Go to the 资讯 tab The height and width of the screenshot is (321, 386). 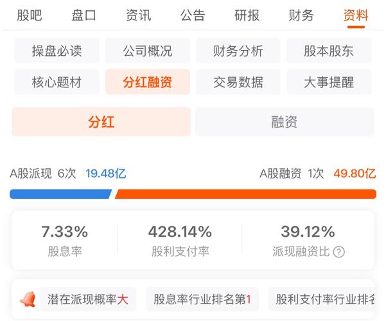click(x=139, y=15)
